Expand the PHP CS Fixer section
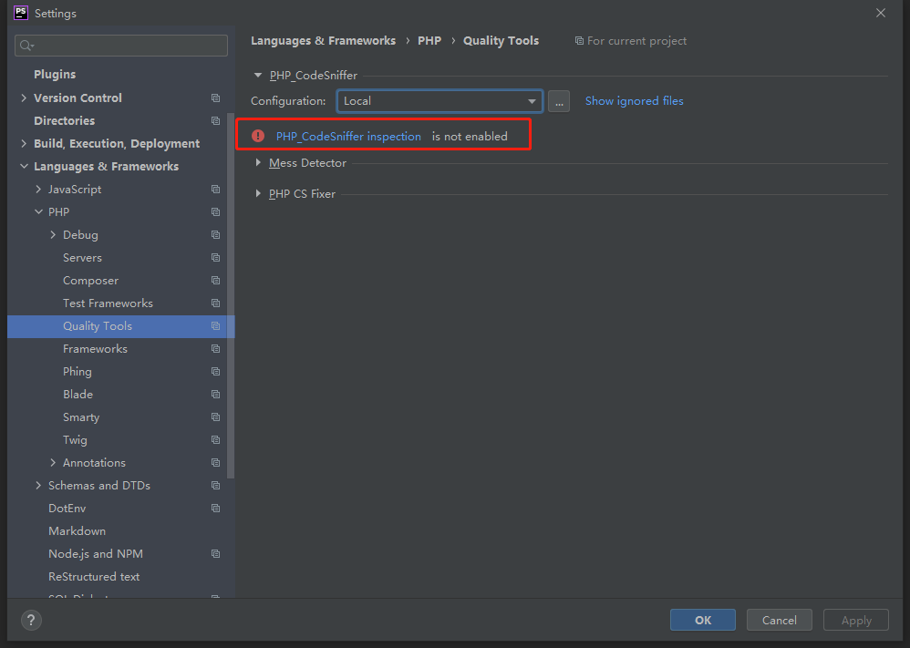The height and width of the screenshot is (648, 910). [258, 194]
